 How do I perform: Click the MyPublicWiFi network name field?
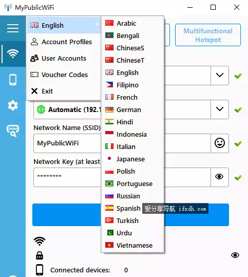67,143
